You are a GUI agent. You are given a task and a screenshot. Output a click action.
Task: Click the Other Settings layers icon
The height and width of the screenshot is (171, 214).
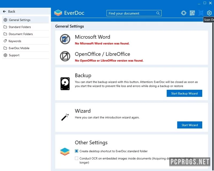click(65, 151)
